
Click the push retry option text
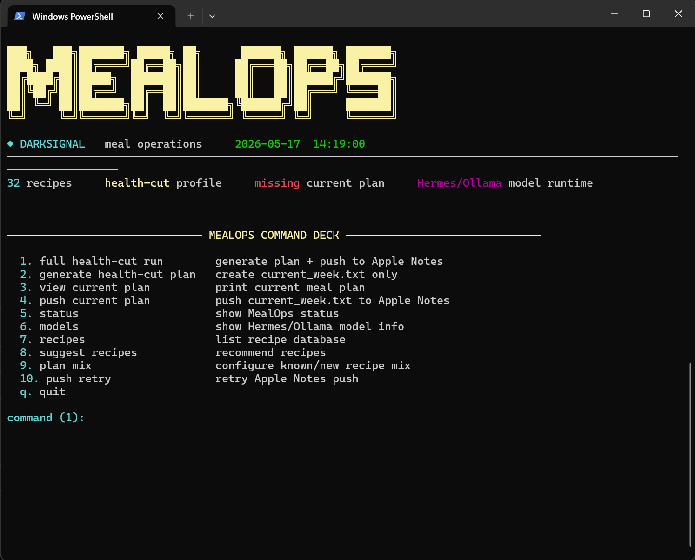(x=79, y=378)
